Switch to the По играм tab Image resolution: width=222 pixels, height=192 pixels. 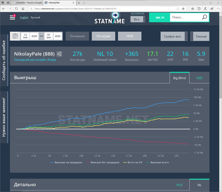(103, 36)
